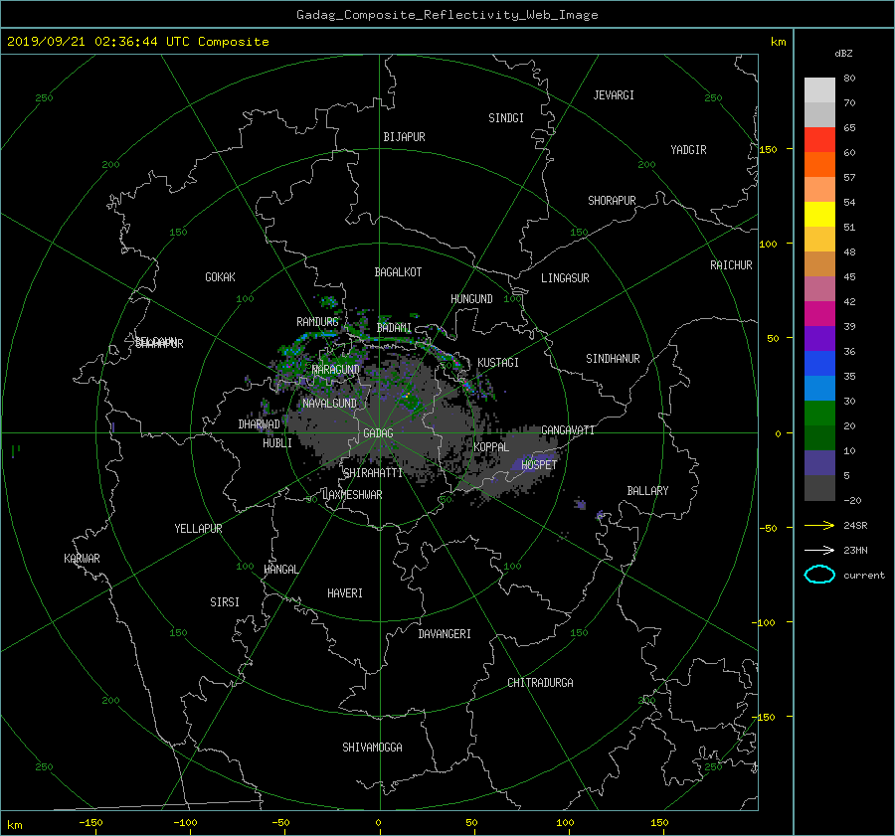
Task: Pick the green 20 dBZ color swatch
Action: point(819,414)
